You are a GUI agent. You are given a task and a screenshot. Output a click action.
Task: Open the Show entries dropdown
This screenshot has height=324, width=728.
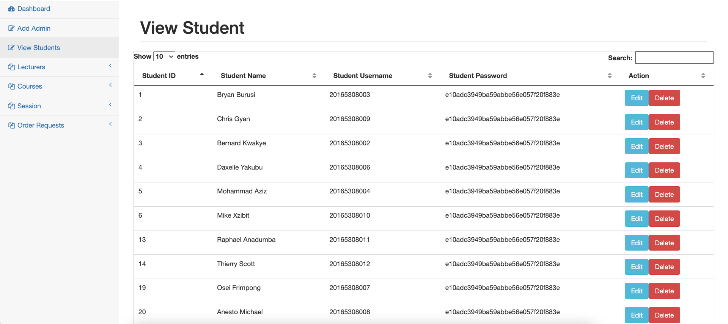[x=164, y=56]
